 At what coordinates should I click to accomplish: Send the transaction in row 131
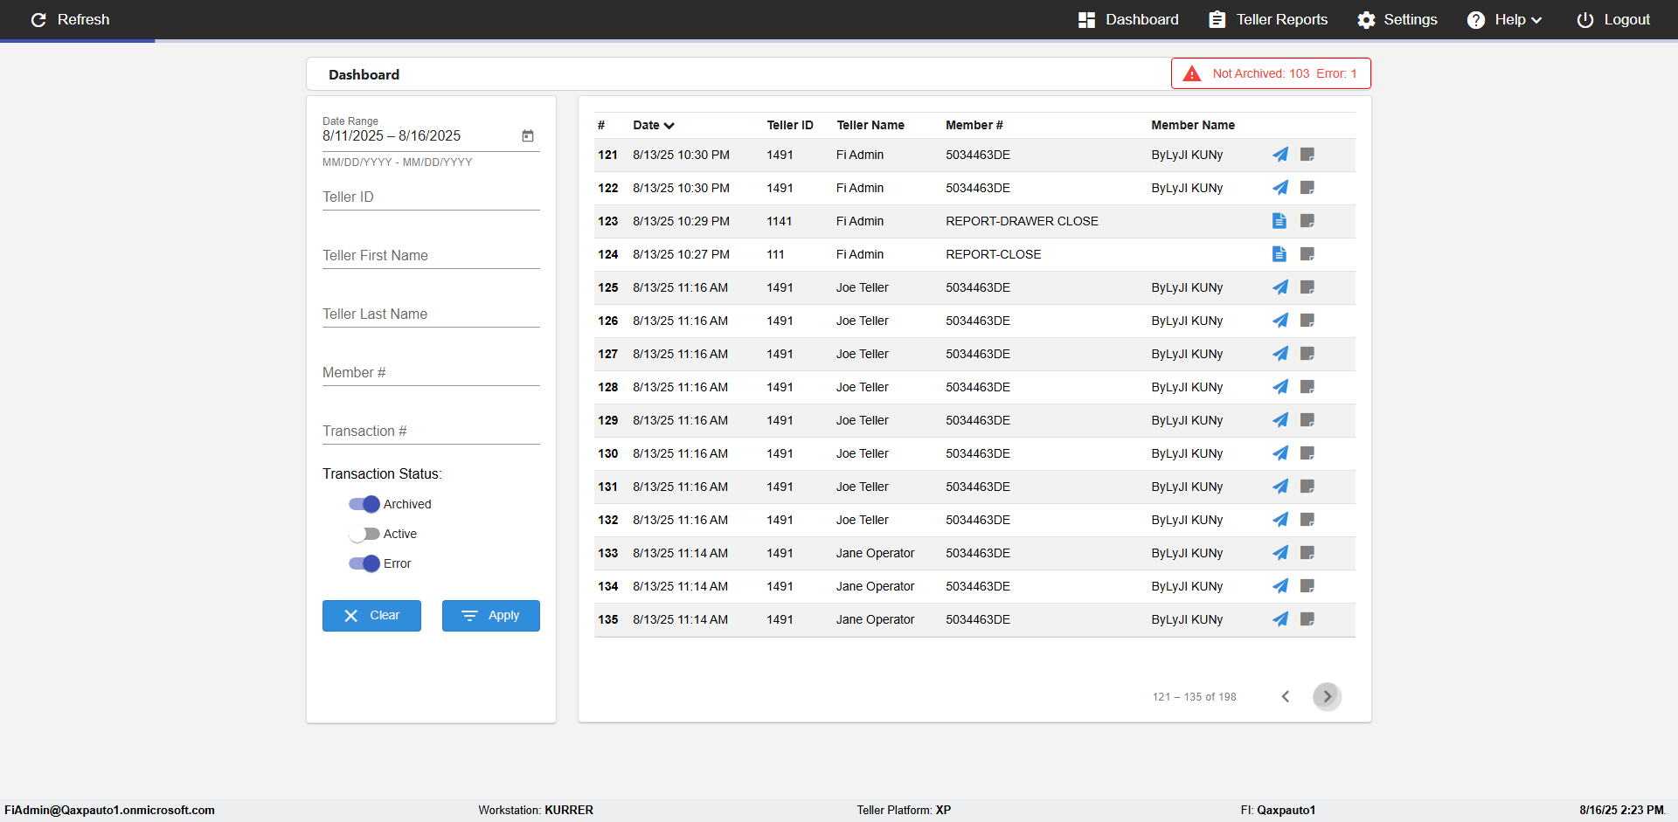click(1280, 487)
